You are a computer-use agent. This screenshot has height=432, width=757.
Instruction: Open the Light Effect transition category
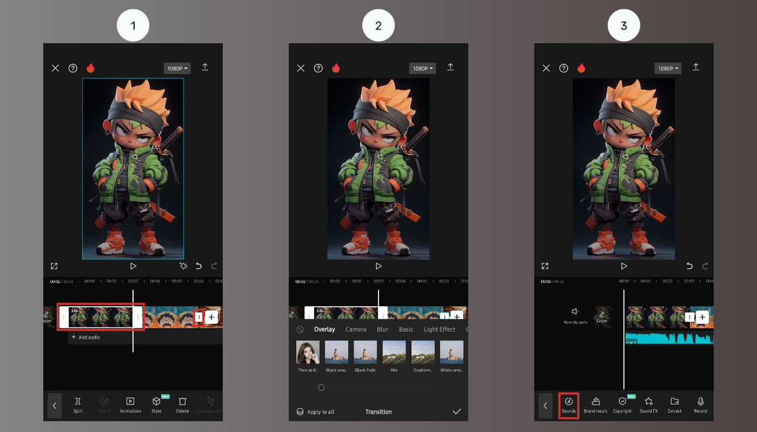[x=439, y=329]
